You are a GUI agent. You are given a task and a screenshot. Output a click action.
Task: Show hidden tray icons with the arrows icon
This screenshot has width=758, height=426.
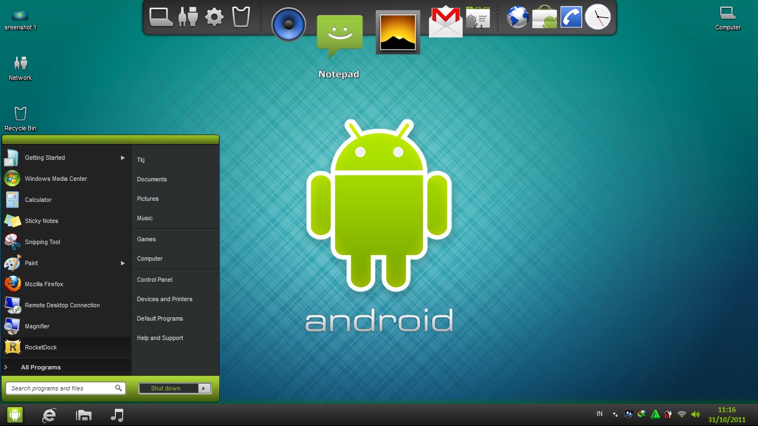click(615, 414)
